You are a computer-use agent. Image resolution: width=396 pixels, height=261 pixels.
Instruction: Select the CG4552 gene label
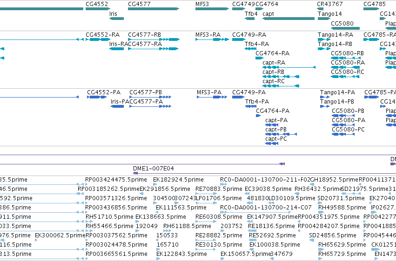[97, 4]
